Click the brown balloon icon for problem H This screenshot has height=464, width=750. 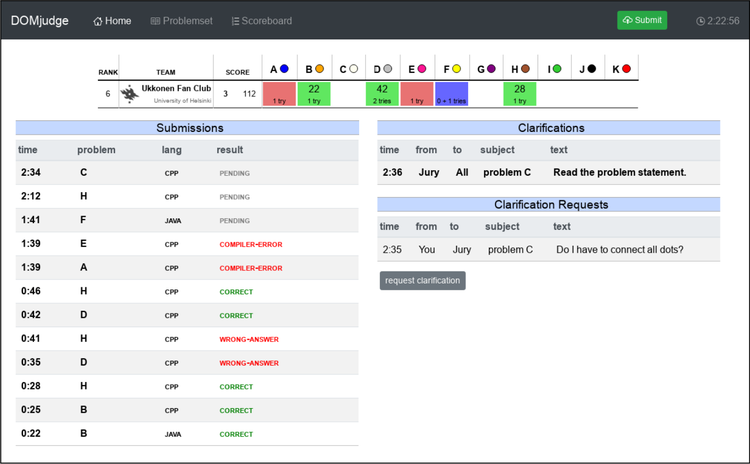coord(526,69)
